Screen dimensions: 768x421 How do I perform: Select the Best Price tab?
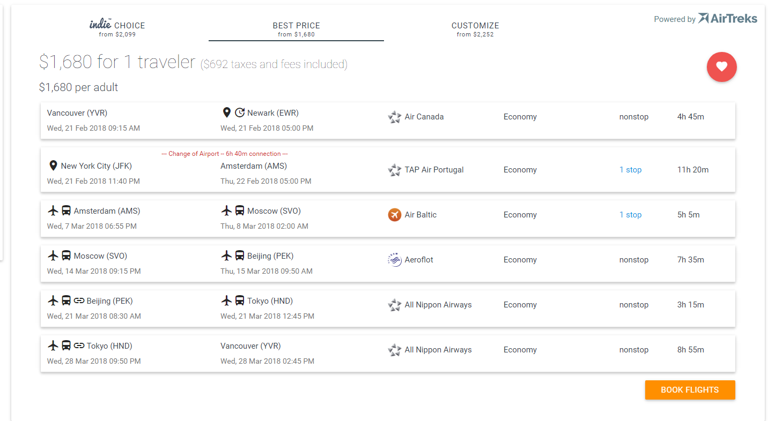point(296,29)
